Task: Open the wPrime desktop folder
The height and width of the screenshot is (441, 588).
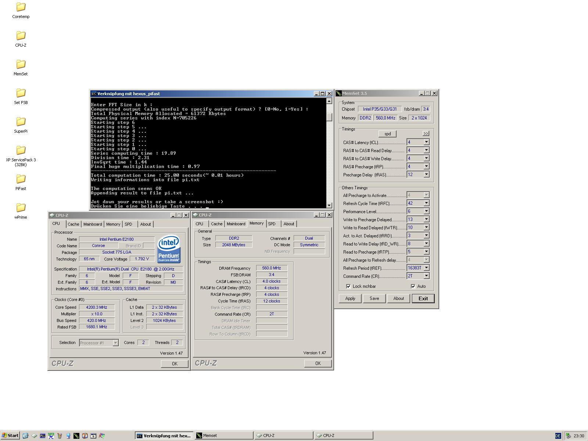Action: pos(21,211)
